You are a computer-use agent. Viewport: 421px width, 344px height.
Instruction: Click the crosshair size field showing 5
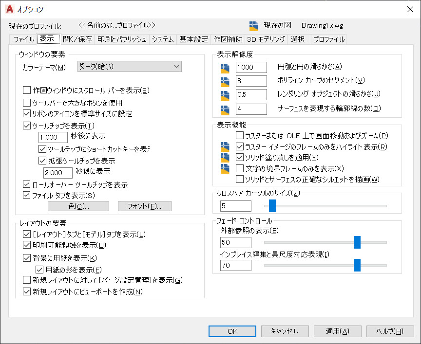click(236, 206)
